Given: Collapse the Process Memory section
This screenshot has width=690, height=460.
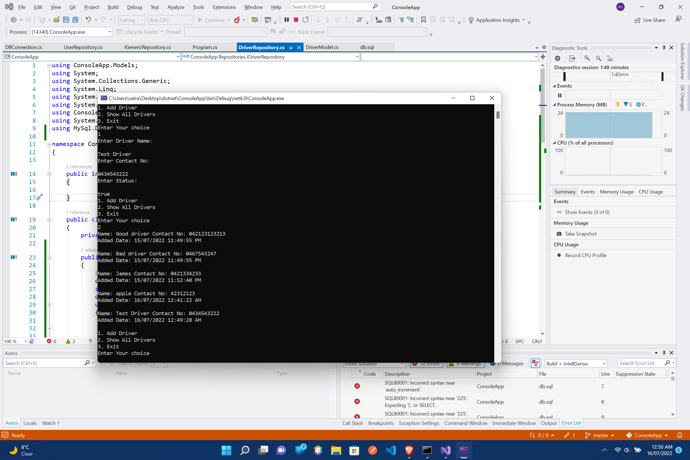Looking at the screenshot, I should (x=554, y=104).
